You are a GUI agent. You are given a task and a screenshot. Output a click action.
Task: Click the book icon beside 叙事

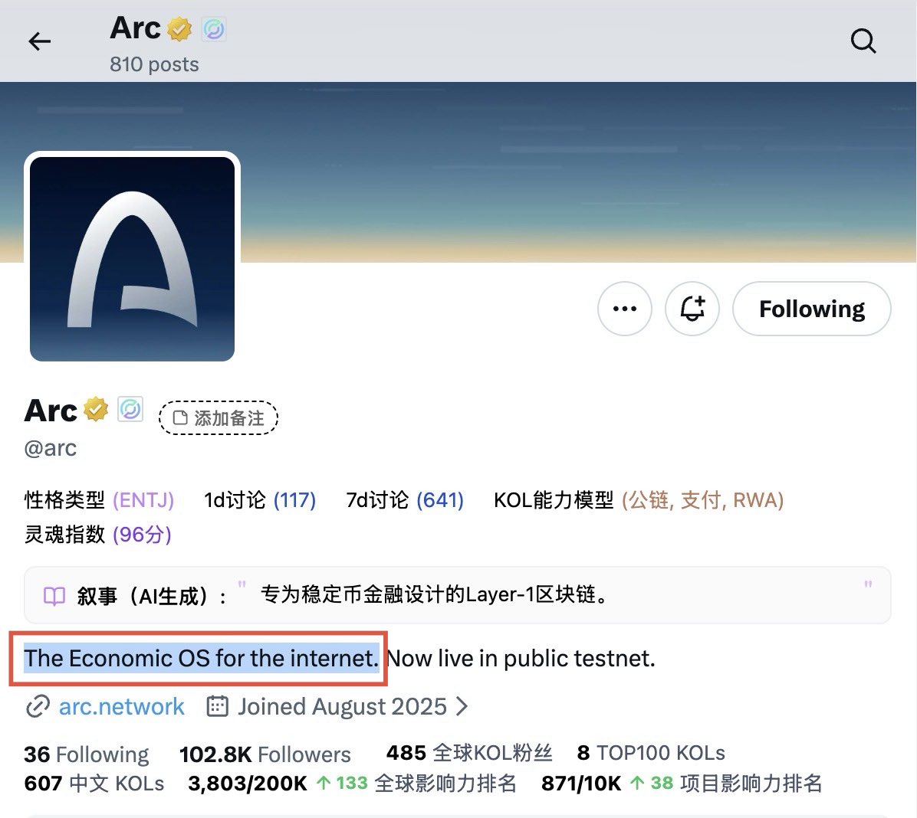click(54, 596)
